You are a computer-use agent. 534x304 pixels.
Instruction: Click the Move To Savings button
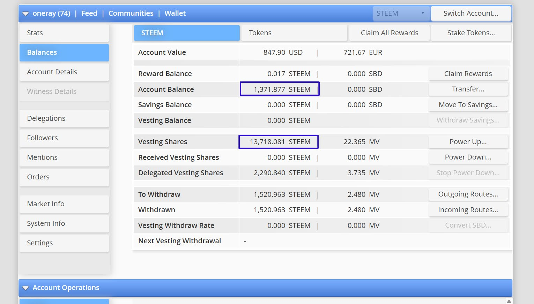(468, 105)
